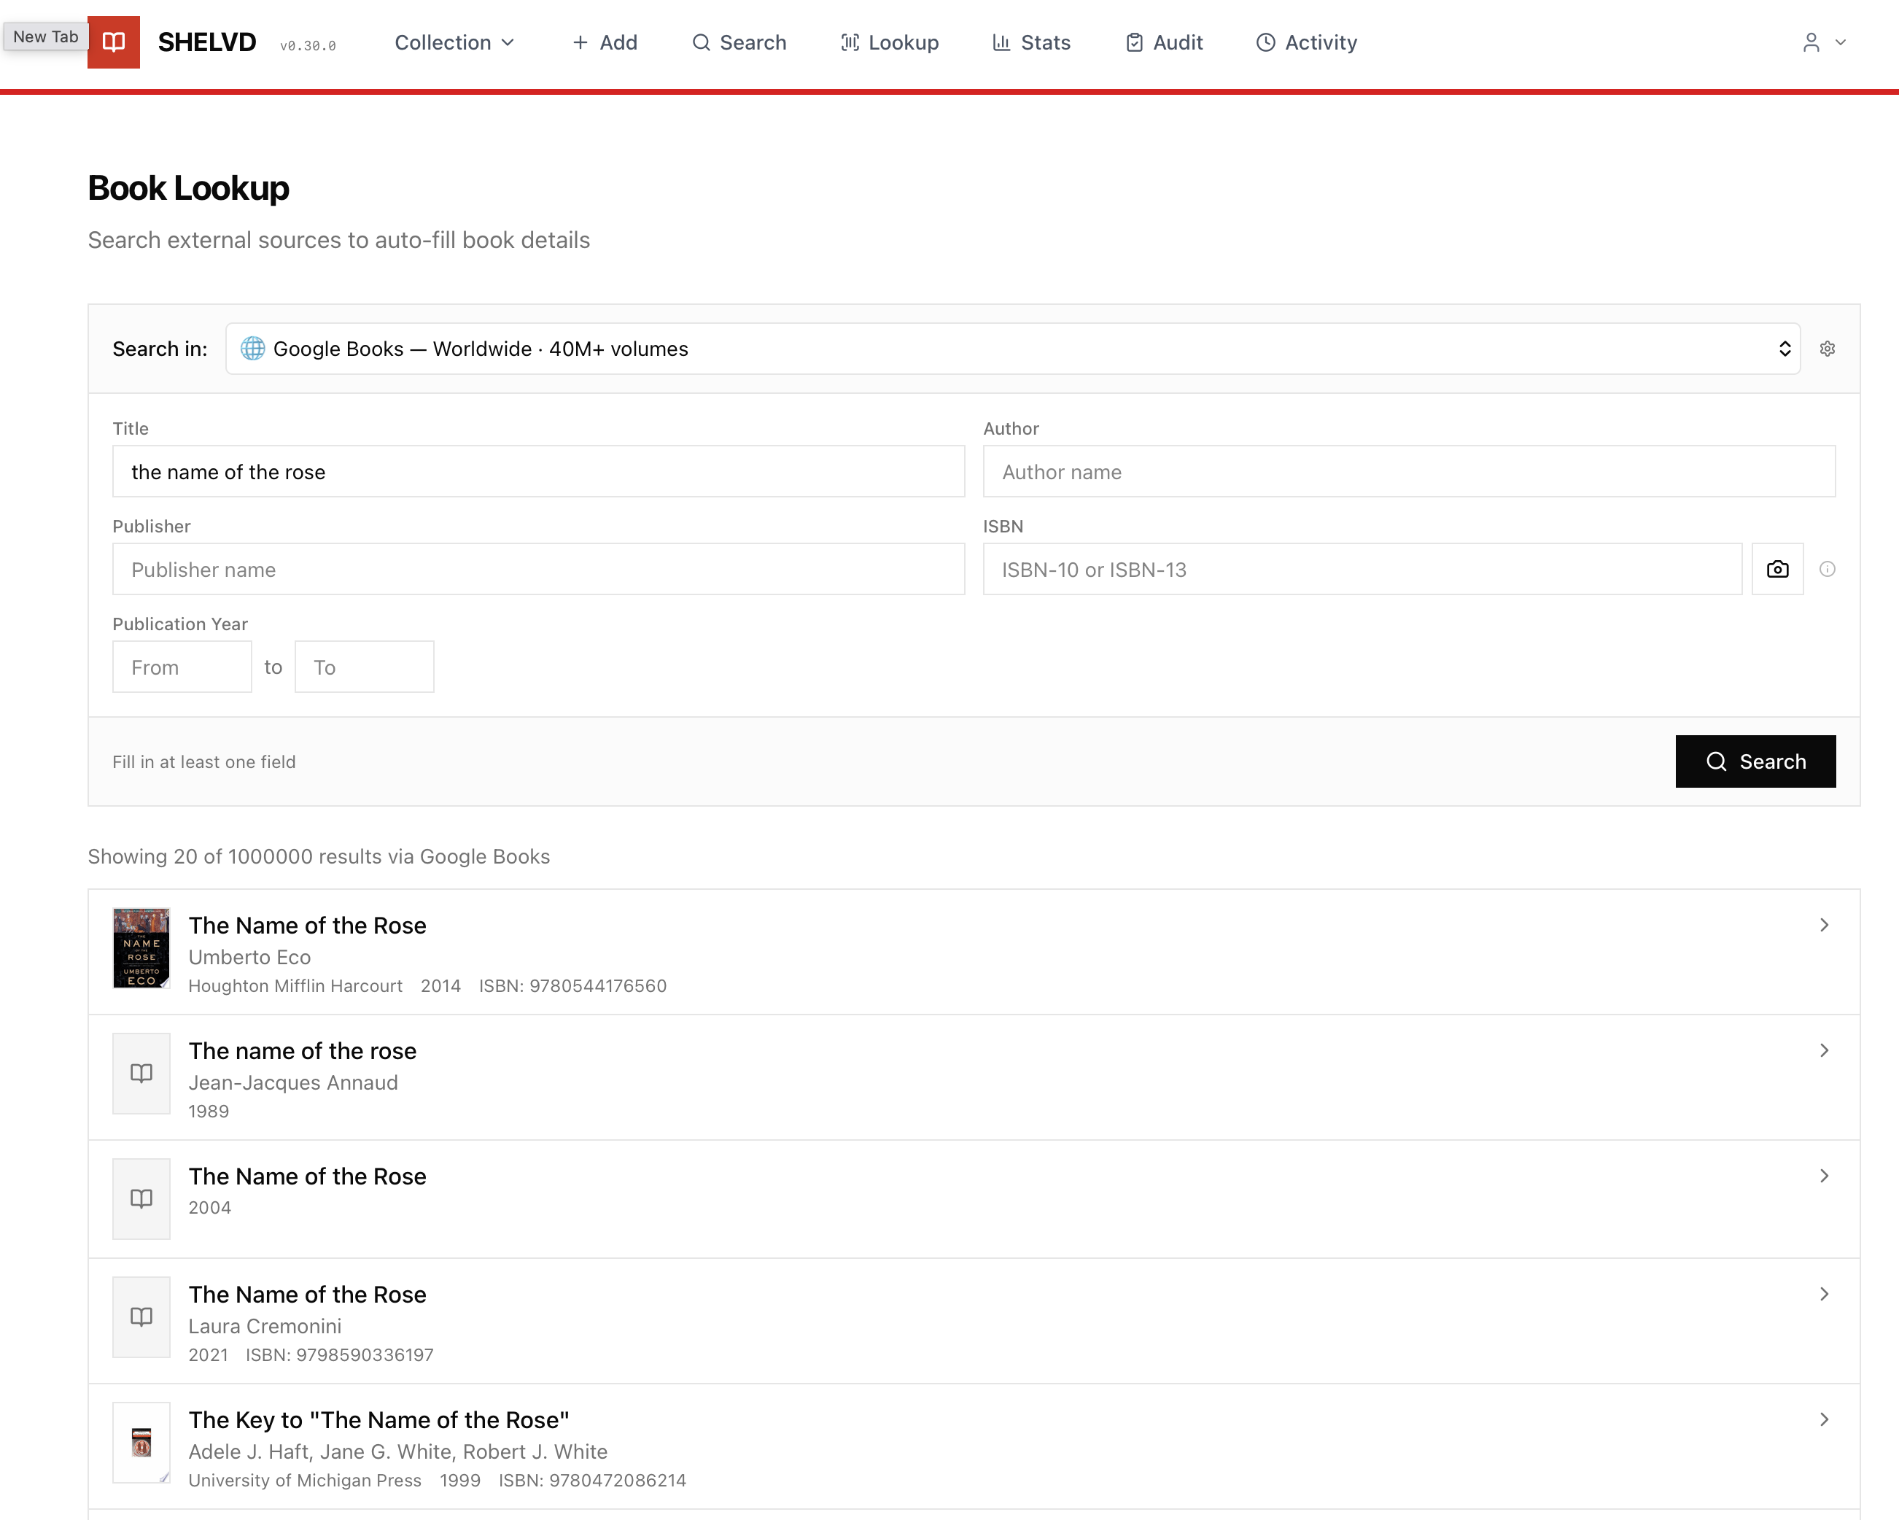Open the lookup source settings gear icon
This screenshot has height=1520, width=1899.
pos(1827,349)
